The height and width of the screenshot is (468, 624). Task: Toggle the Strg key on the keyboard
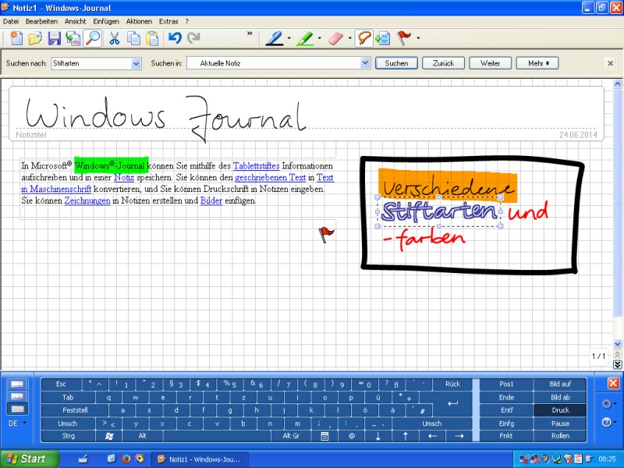tap(68, 436)
